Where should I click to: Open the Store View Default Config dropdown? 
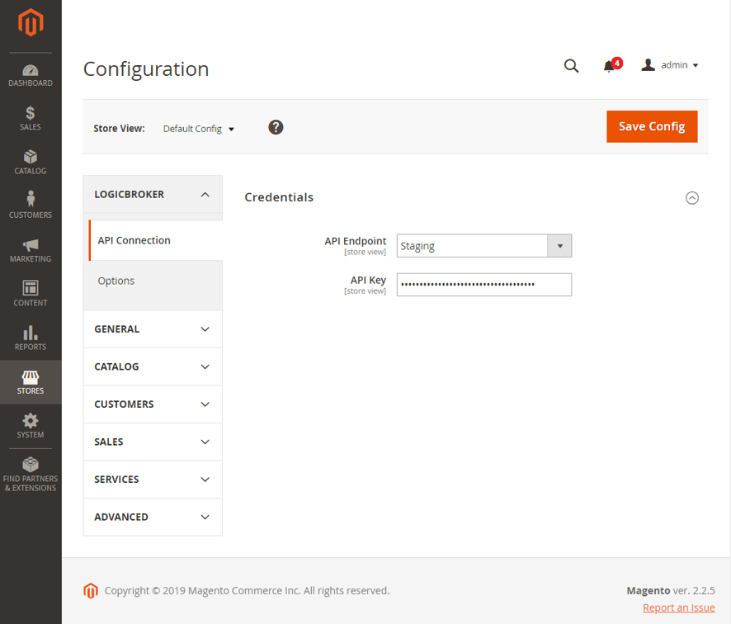pos(199,129)
